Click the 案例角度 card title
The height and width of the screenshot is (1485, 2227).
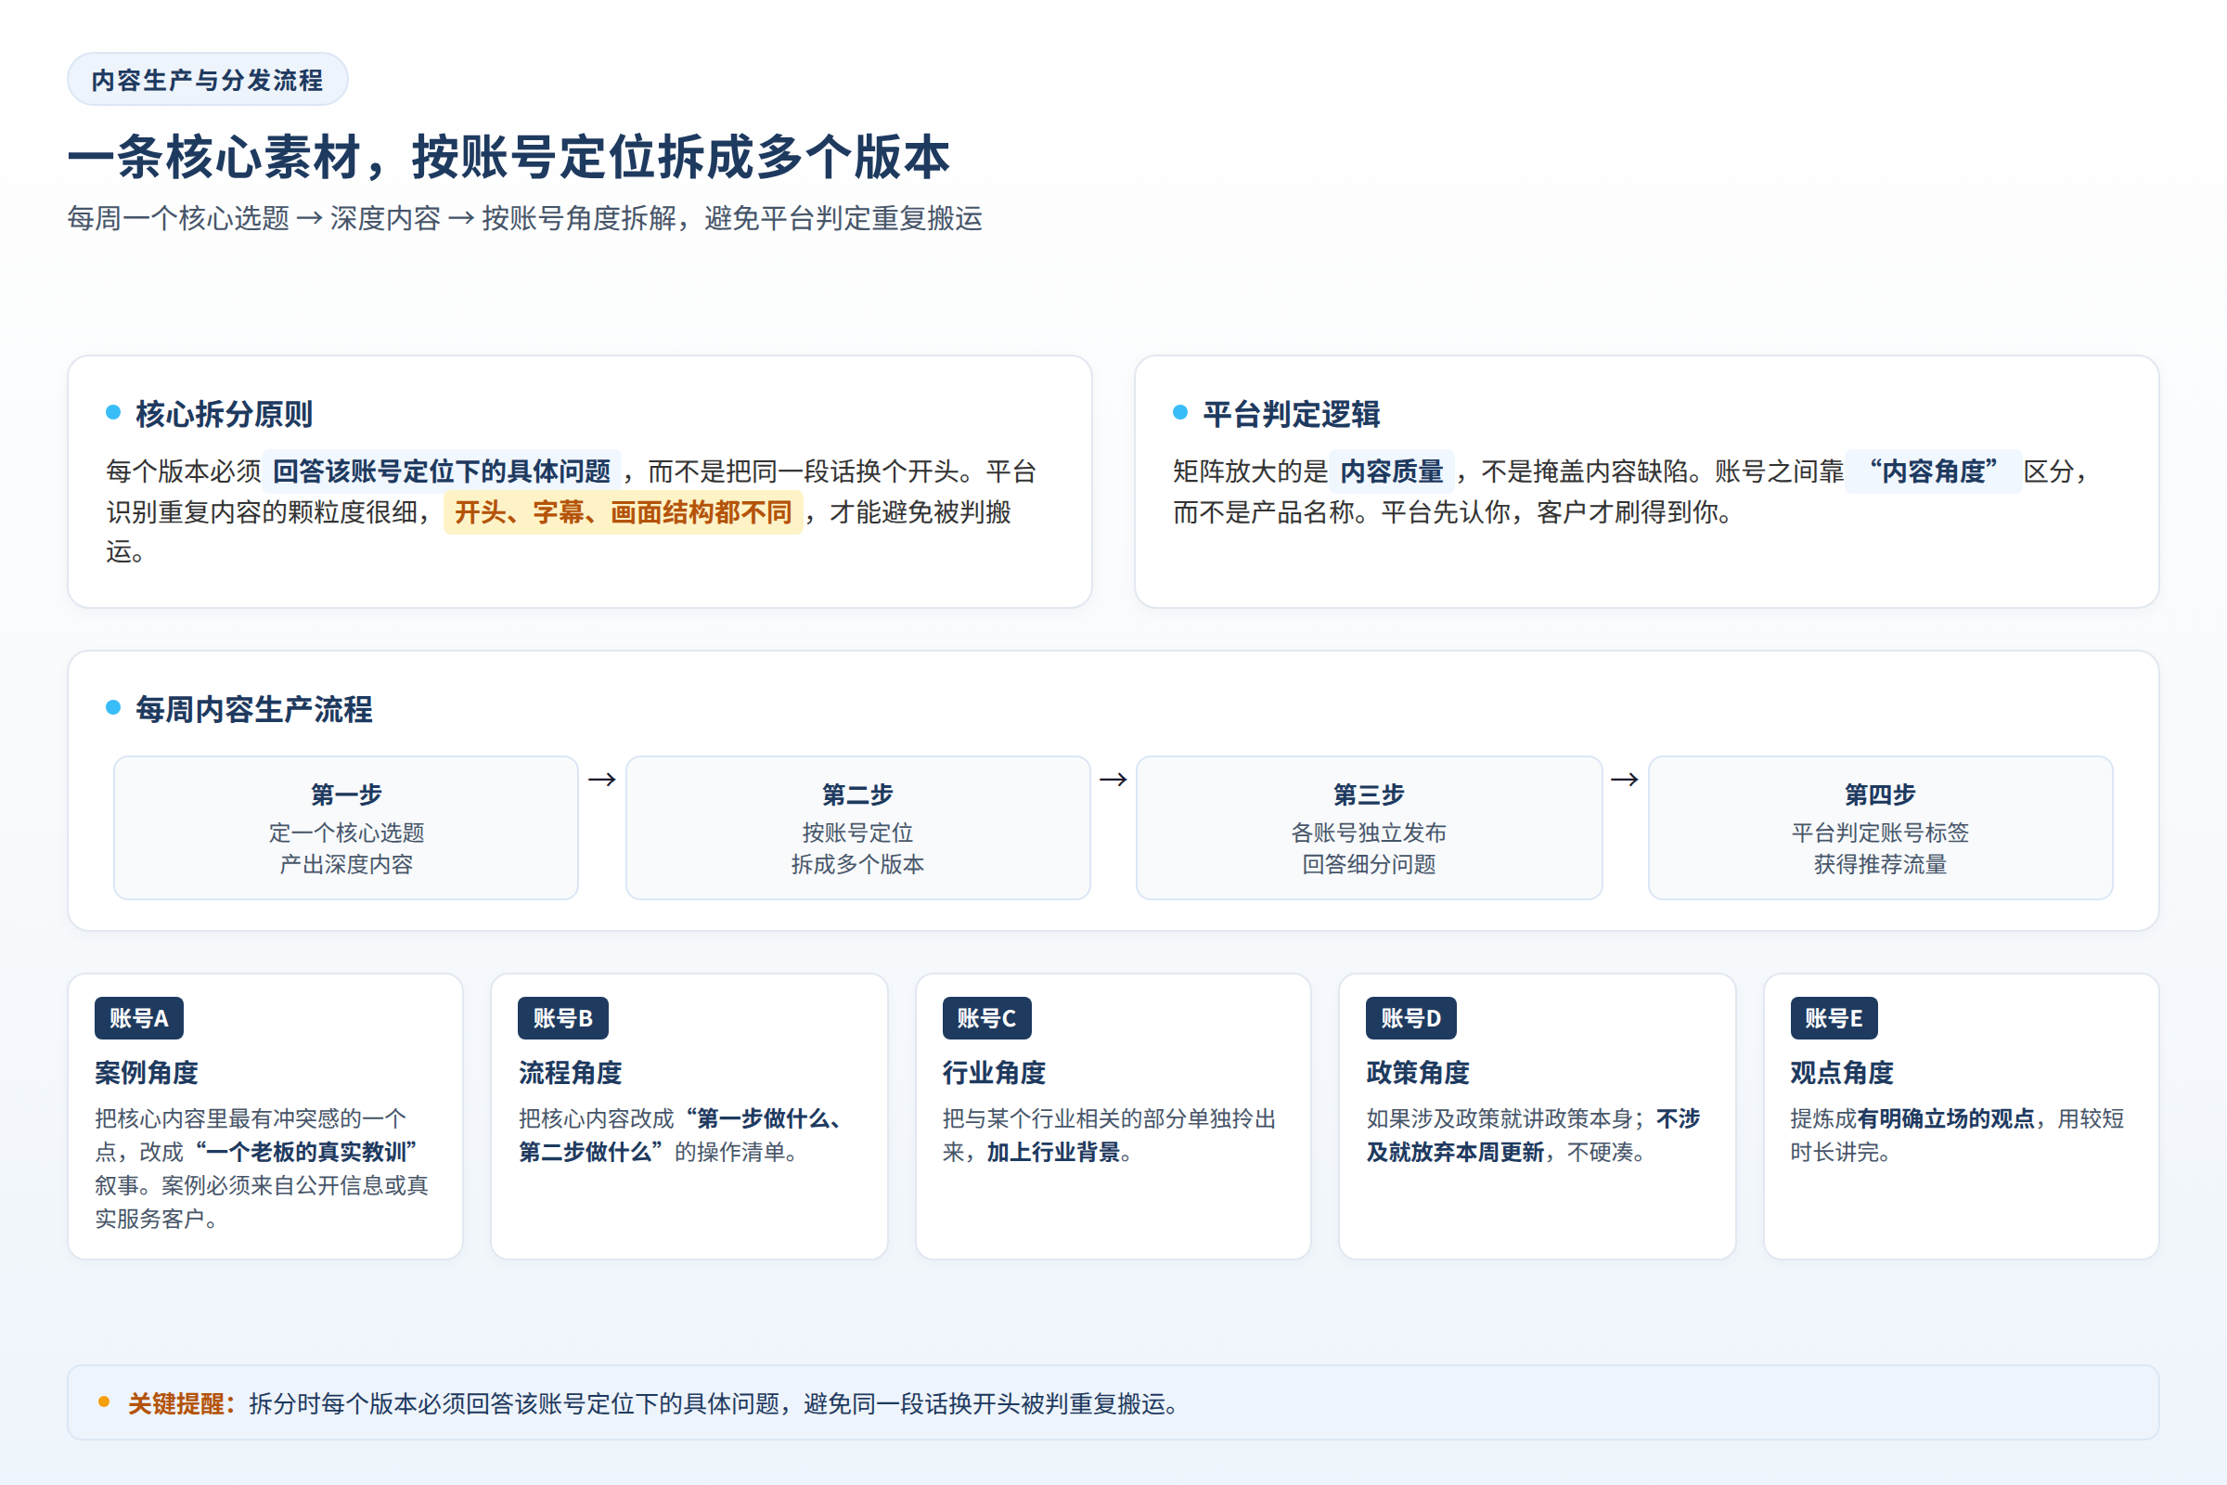pyautogui.click(x=147, y=1072)
